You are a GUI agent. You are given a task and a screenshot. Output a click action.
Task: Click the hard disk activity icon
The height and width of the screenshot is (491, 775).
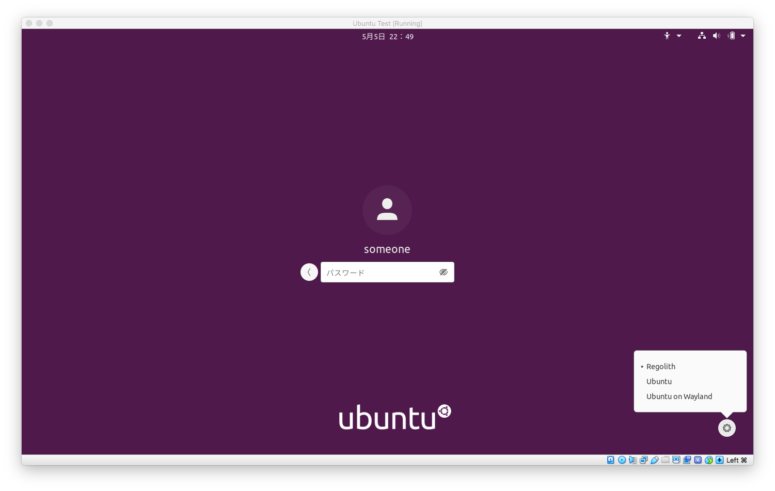click(611, 460)
